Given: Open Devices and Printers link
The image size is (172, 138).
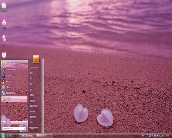Looking at the screenshot, I should coord(34,106).
